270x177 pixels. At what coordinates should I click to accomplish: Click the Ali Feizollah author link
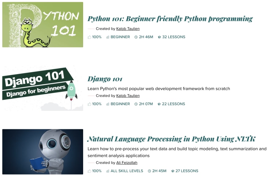127,163
